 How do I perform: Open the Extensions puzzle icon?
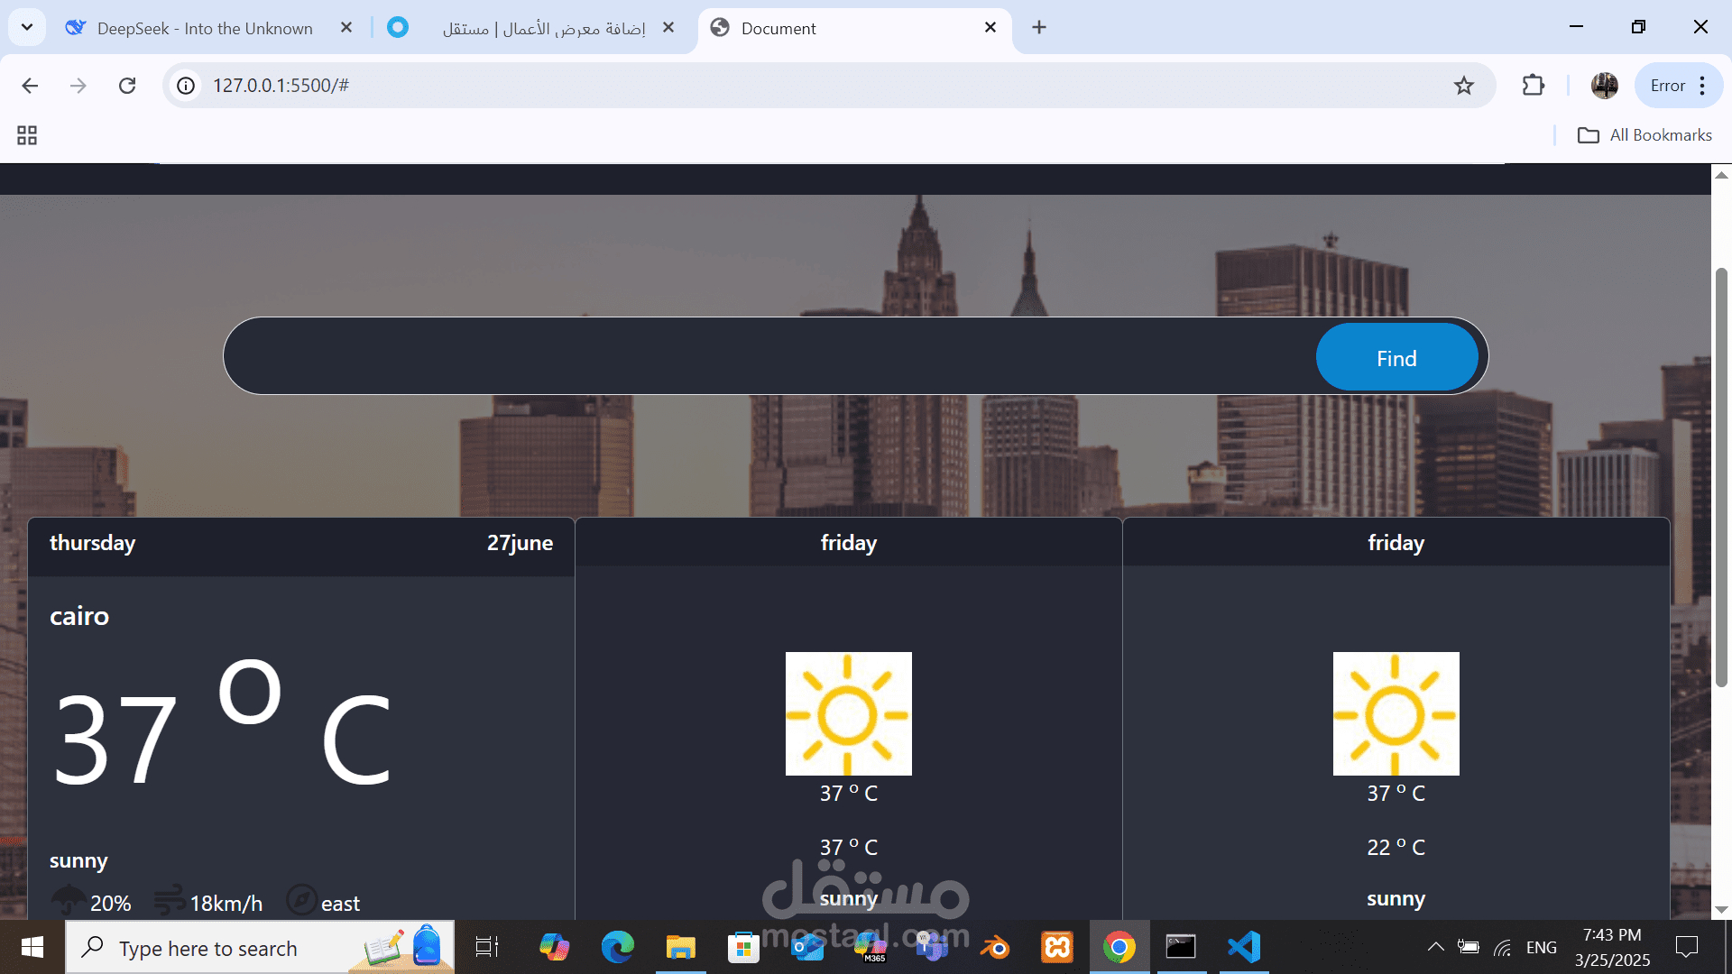coord(1533,86)
